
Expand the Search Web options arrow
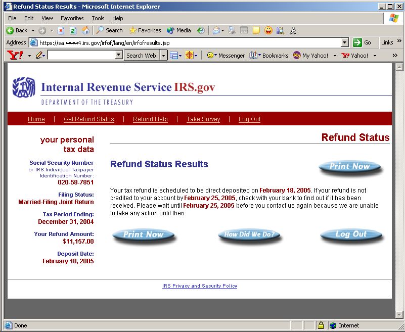[x=163, y=56]
